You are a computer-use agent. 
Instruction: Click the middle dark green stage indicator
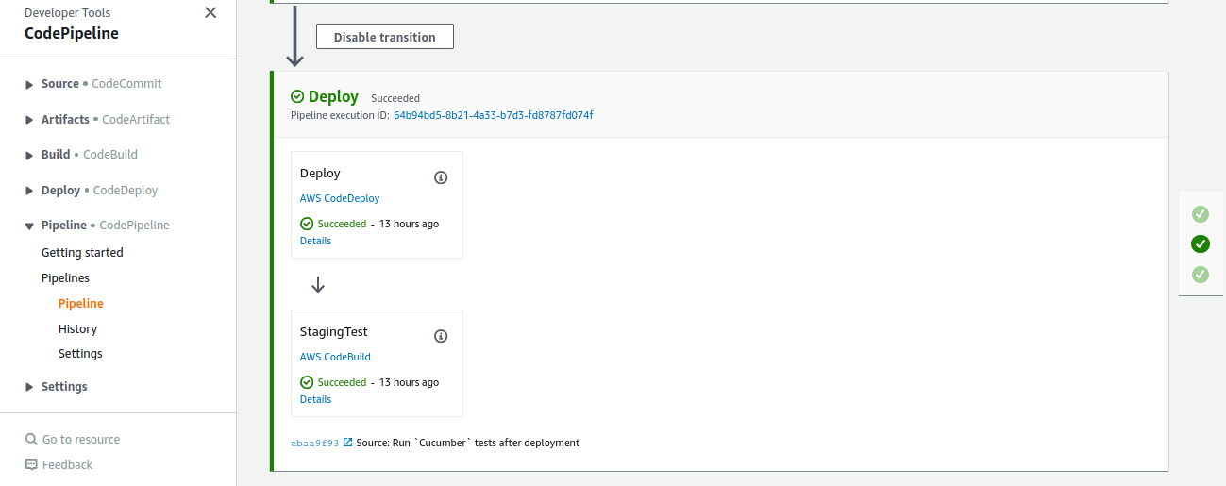click(x=1201, y=244)
